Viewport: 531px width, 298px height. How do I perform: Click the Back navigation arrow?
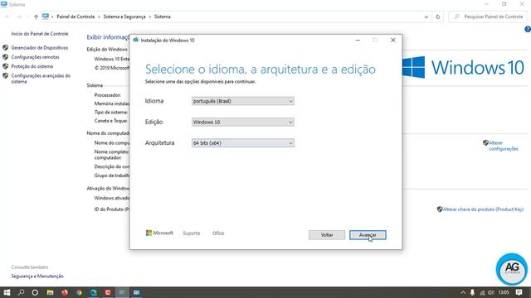[7, 17]
